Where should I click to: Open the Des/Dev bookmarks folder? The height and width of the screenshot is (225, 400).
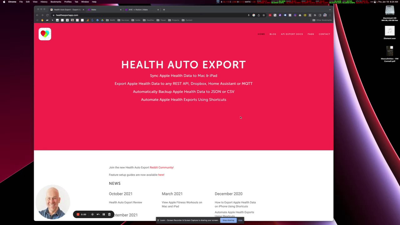coord(148,20)
